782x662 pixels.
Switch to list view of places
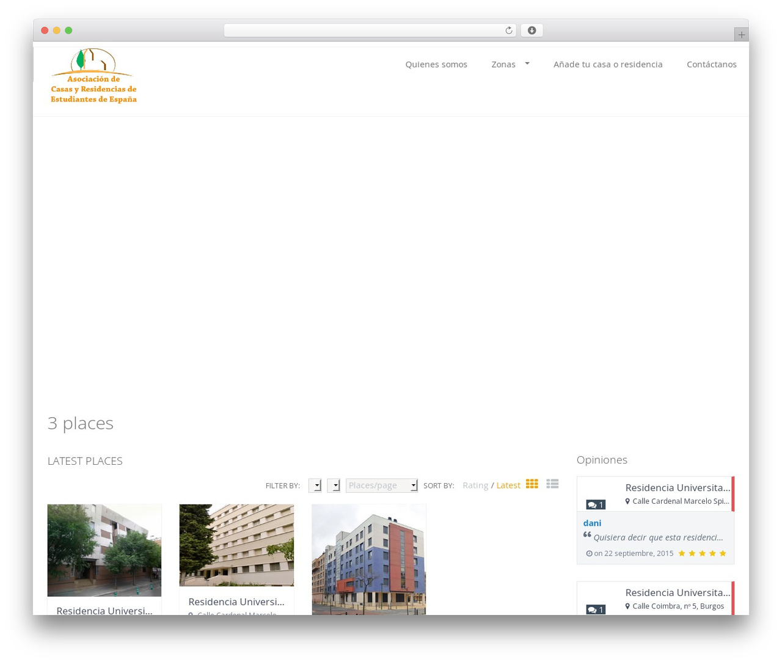pos(552,484)
